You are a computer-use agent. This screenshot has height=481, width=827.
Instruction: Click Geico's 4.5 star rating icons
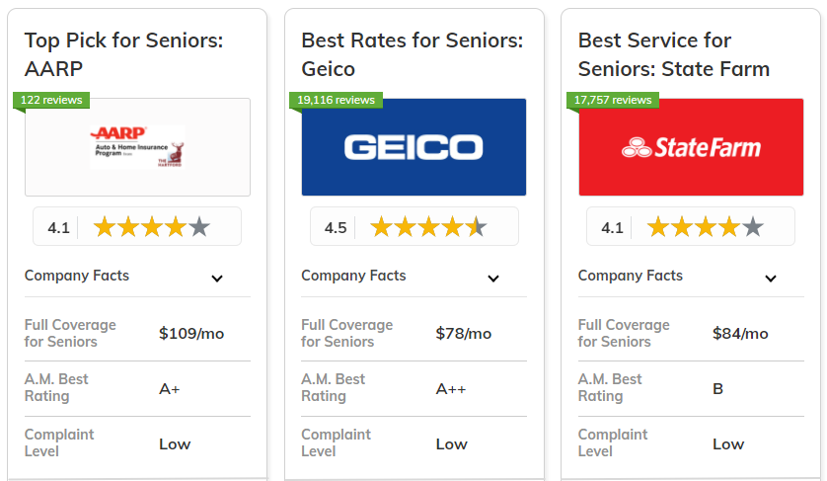coord(428,227)
